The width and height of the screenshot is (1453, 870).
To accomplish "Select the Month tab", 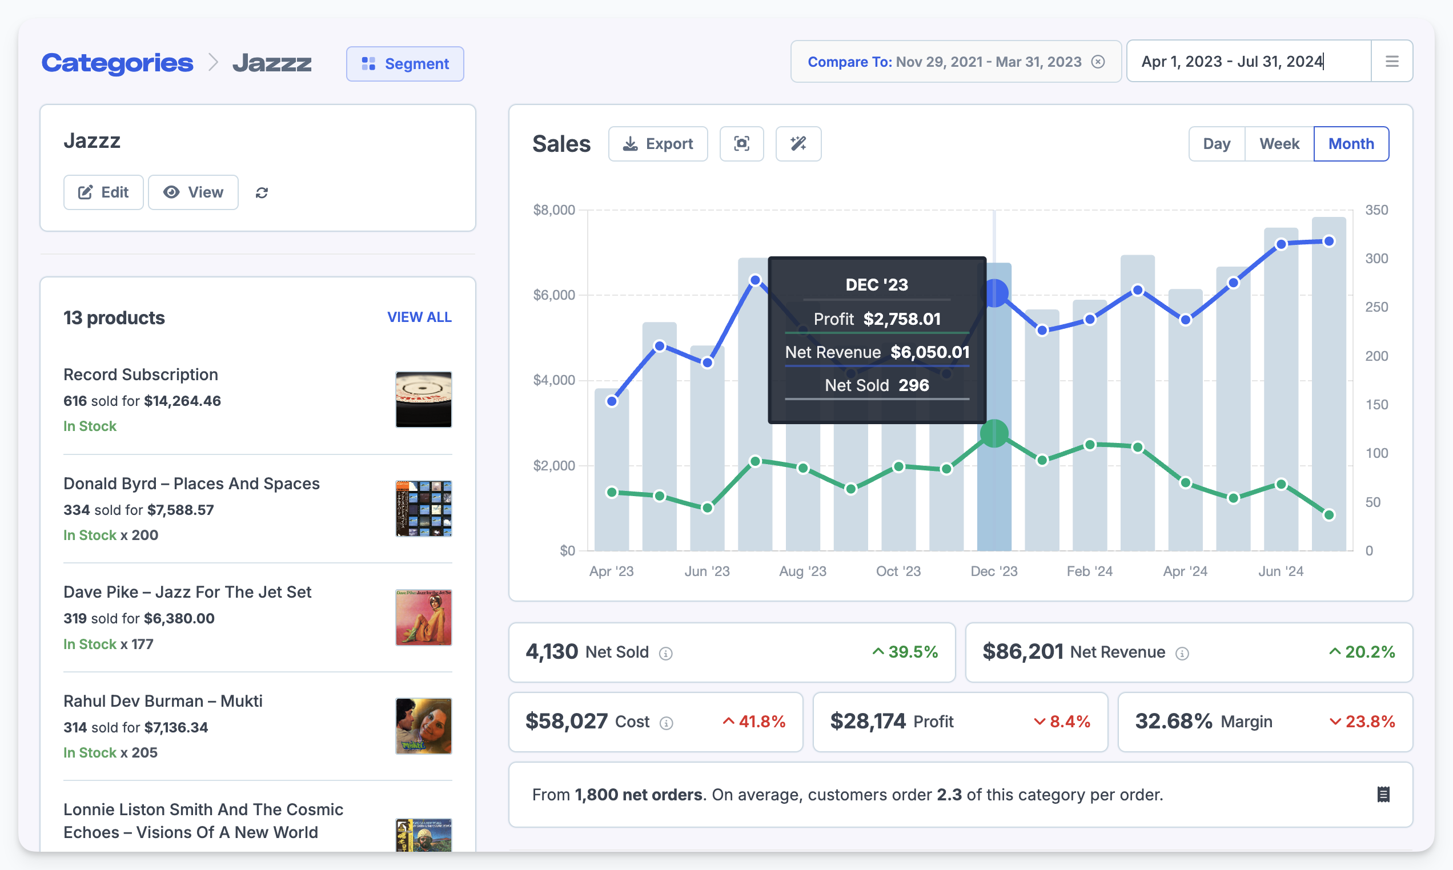I will click(x=1351, y=144).
